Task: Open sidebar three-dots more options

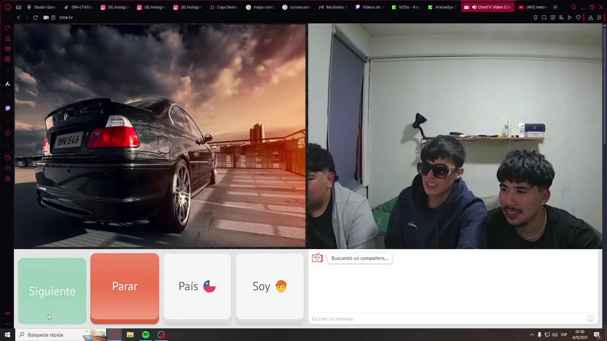Action: 8,324
